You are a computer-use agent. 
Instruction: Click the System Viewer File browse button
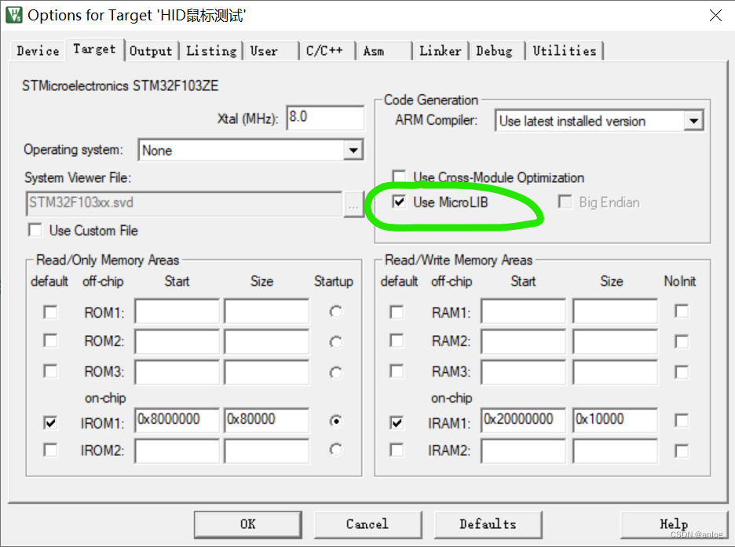coord(353,204)
